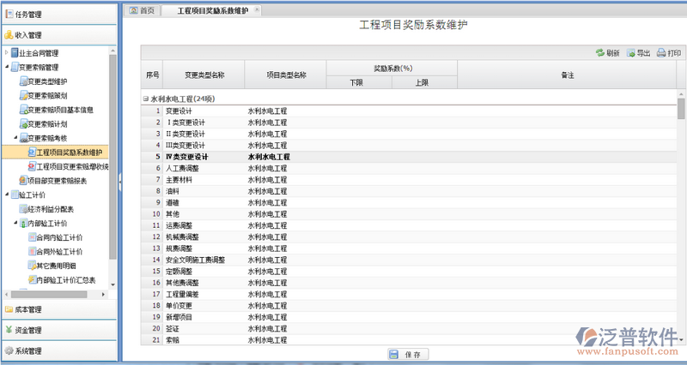Click the 导出 export icon

[x=631, y=53]
